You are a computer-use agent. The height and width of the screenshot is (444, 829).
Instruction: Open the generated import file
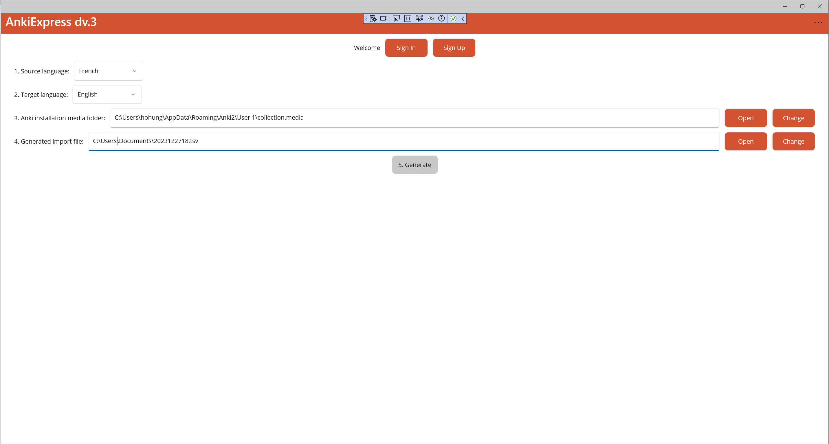[x=745, y=141]
